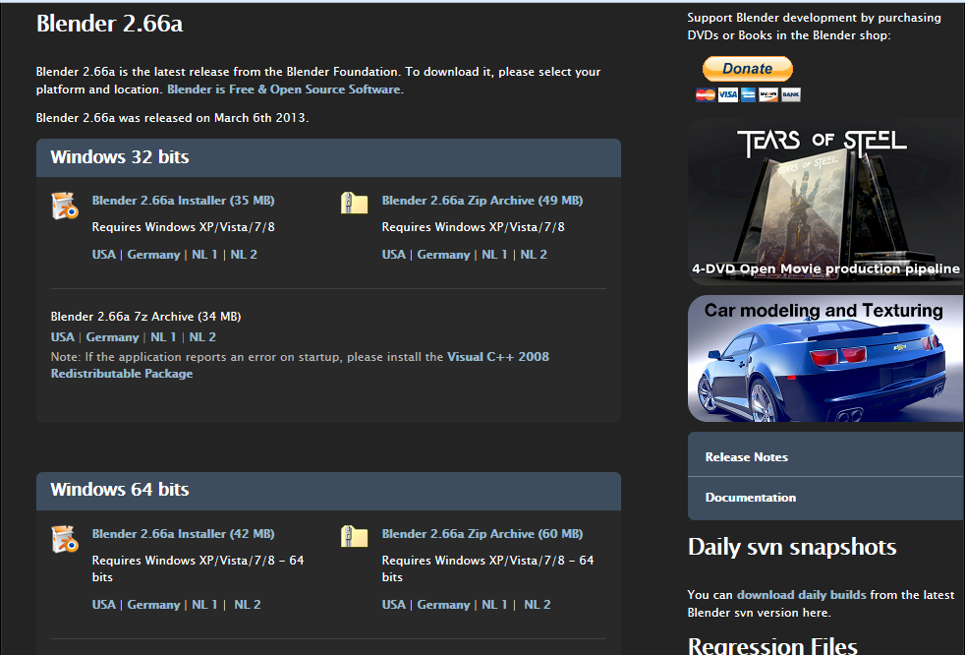The height and width of the screenshot is (655, 965).
Task: Choose NL 2 mirror for 32-bit installer
Action: tap(244, 255)
